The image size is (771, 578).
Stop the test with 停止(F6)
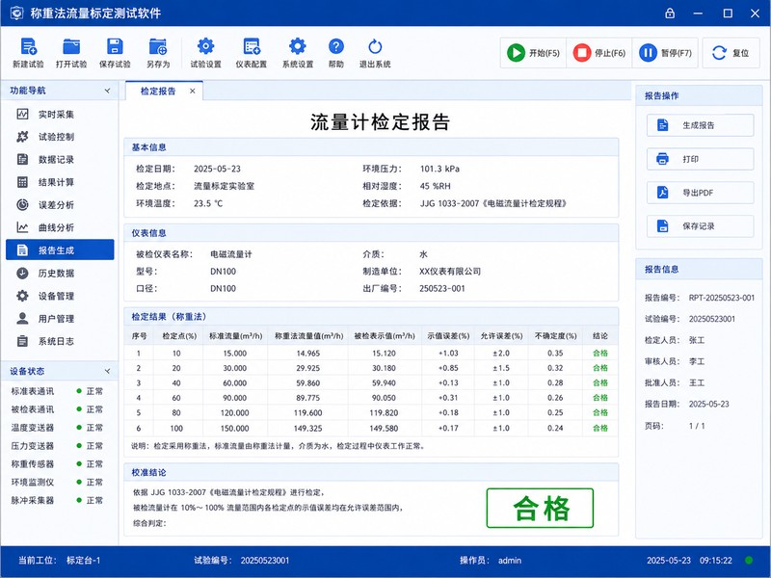(598, 53)
